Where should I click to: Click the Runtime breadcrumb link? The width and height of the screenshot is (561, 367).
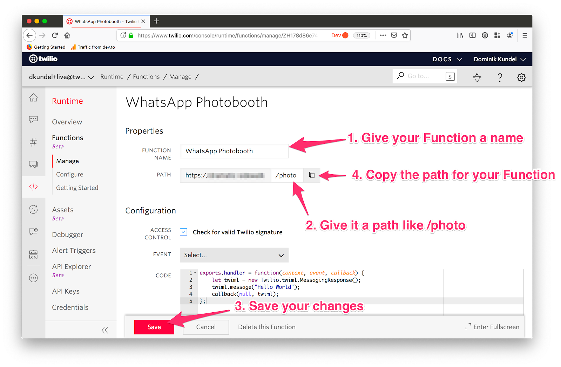coord(112,77)
